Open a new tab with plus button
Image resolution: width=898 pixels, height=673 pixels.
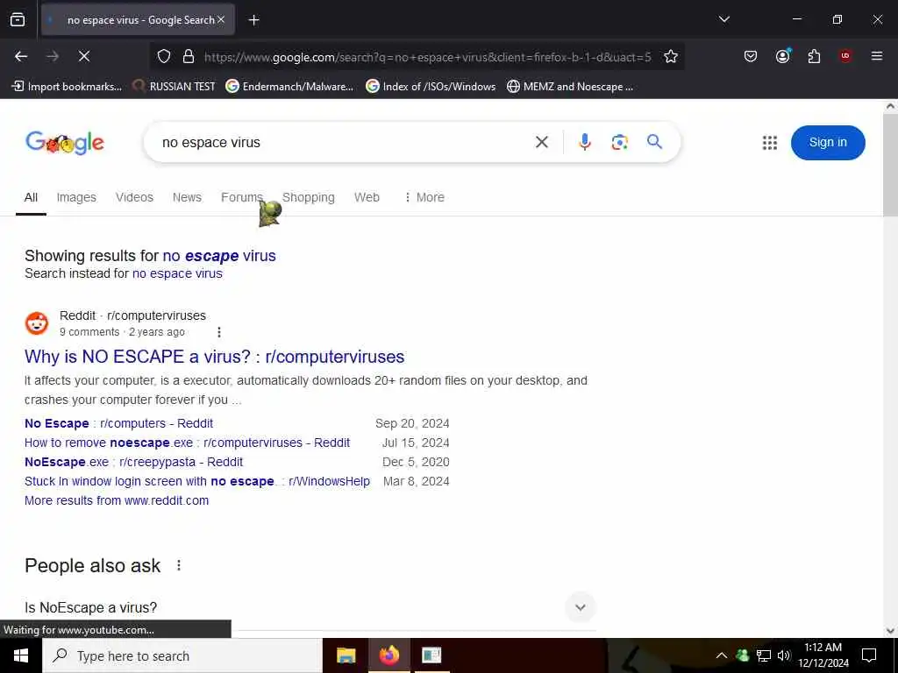[253, 20]
